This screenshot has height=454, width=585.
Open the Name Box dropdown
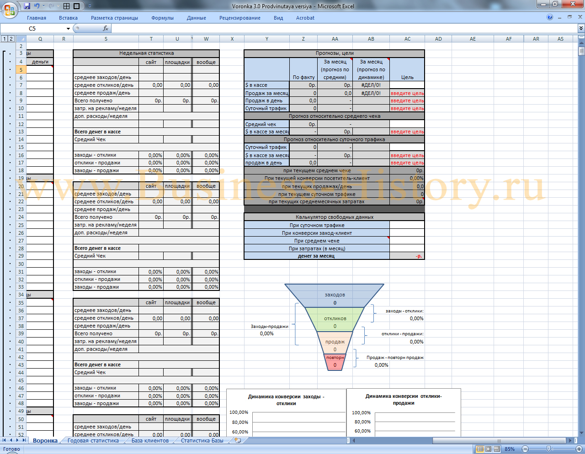tap(68, 28)
